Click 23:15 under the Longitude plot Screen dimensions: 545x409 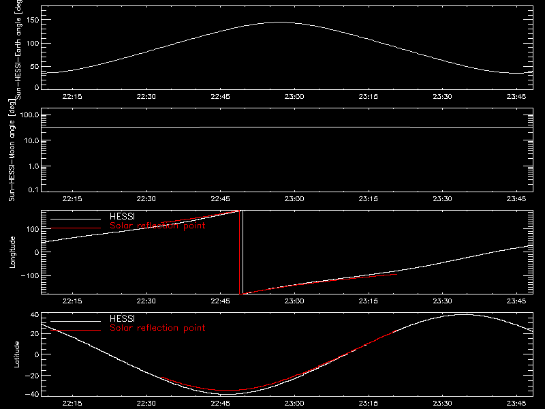368,301
